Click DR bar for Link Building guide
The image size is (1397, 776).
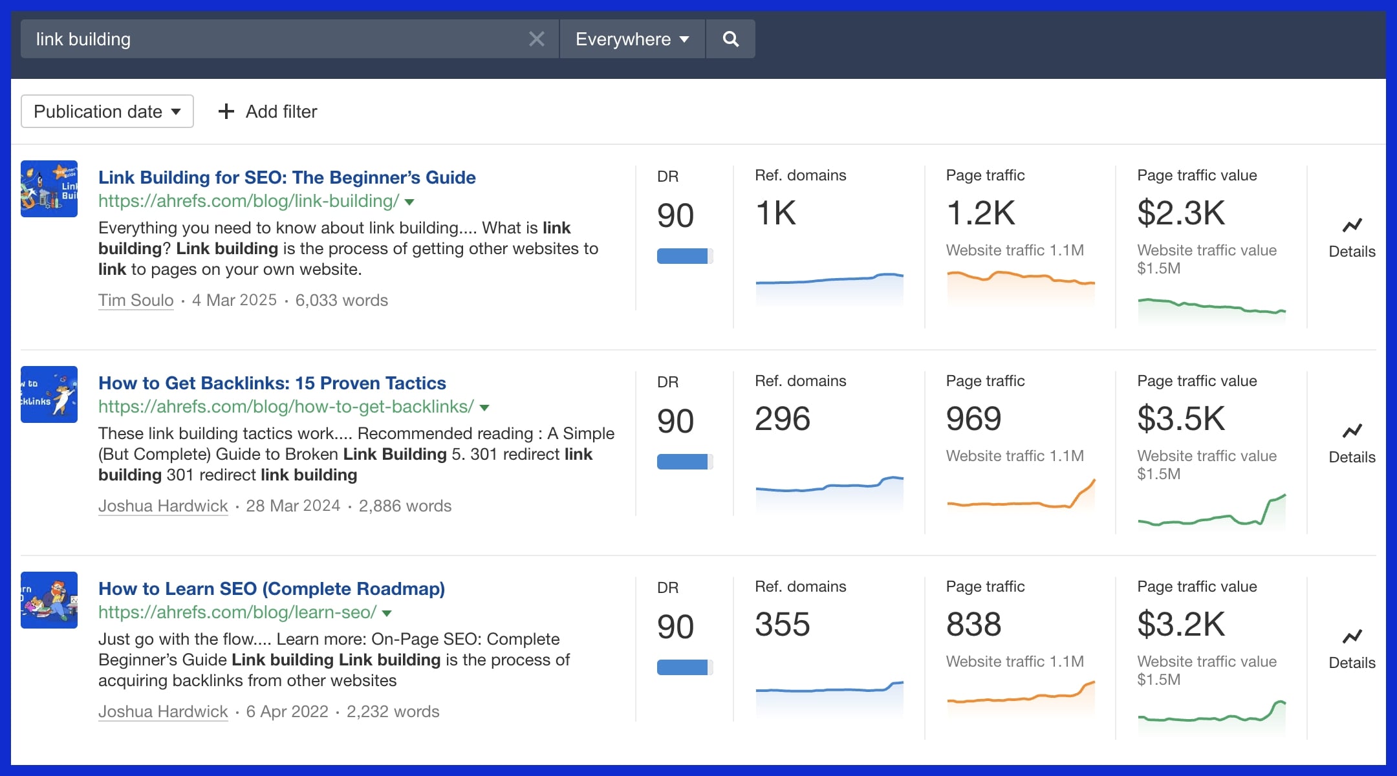click(x=685, y=256)
